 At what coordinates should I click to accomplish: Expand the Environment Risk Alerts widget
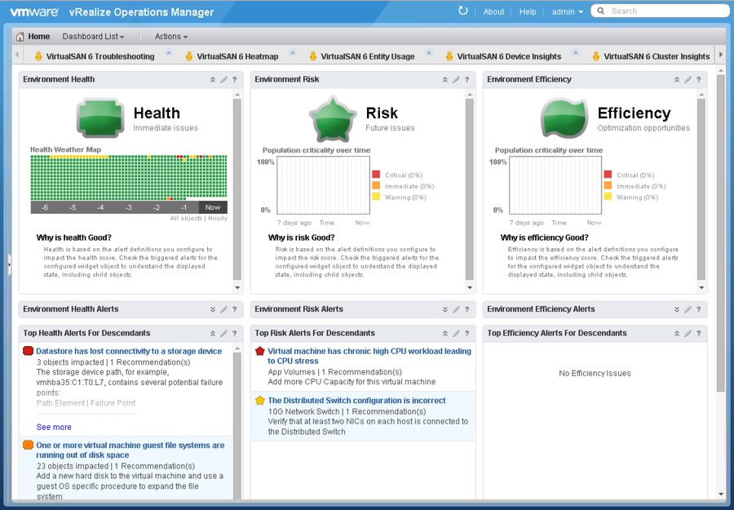444,309
